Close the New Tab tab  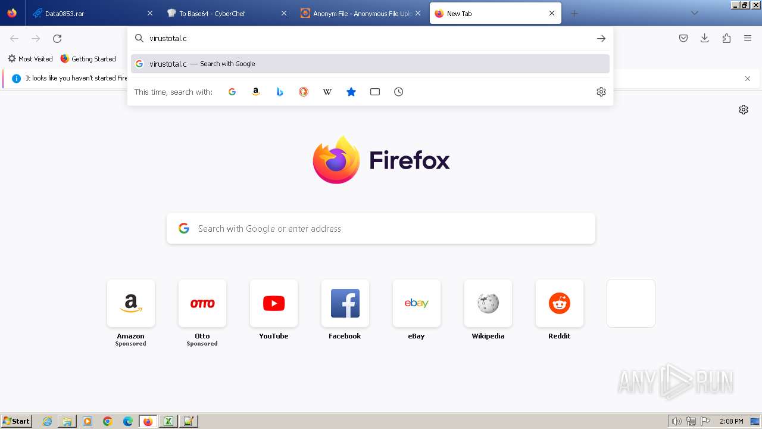tap(552, 13)
